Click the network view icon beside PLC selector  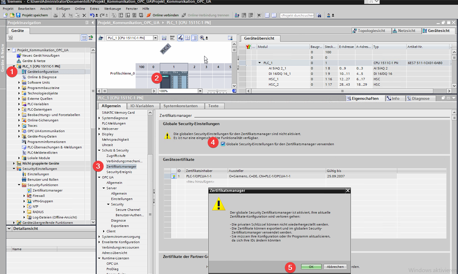[101, 38]
